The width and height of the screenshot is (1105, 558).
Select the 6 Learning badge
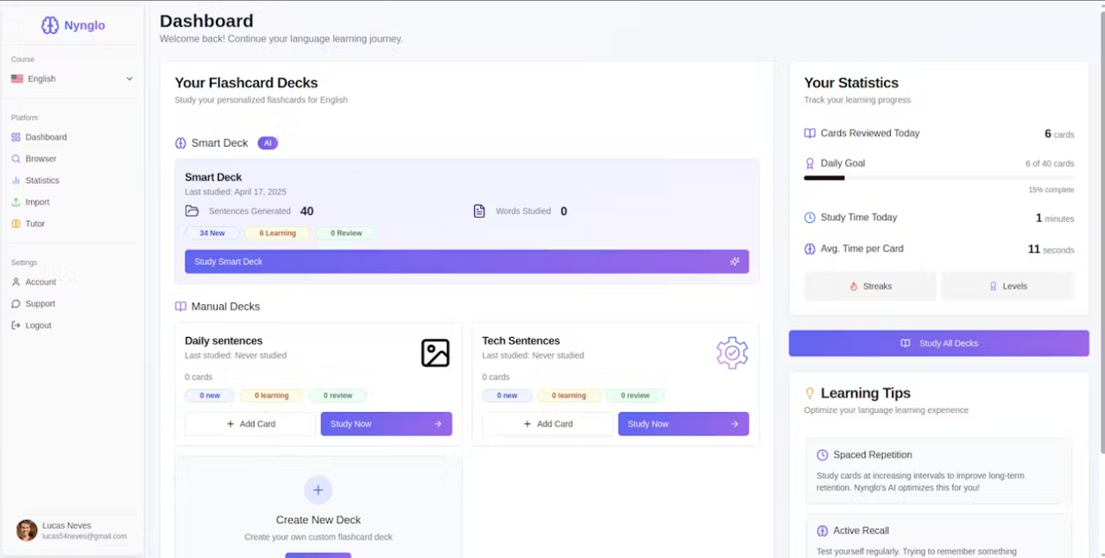pos(277,233)
